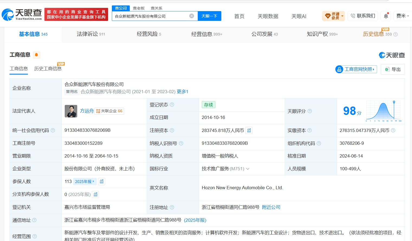Open the 知识产权 tab
Screen dimensions: 412x241
[322, 34]
